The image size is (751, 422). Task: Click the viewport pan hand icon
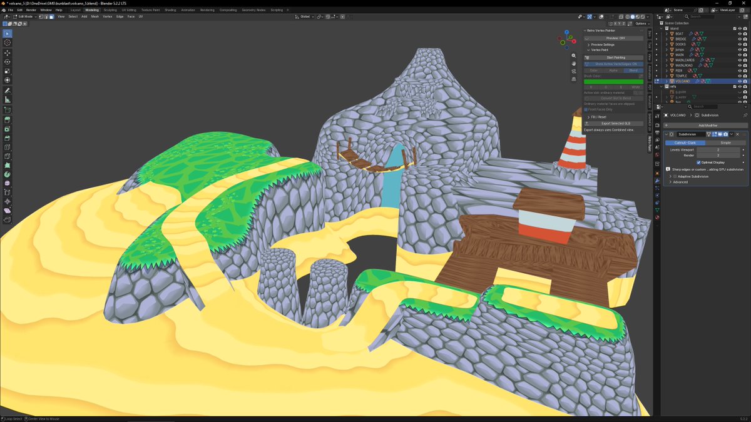(x=574, y=63)
